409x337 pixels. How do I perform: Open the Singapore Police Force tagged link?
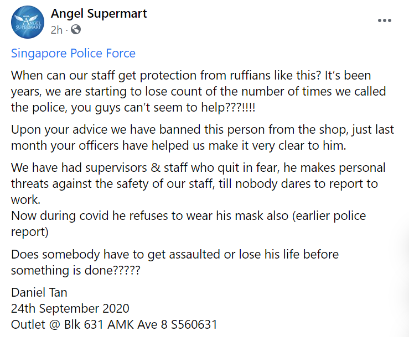[x=73, y=54]
